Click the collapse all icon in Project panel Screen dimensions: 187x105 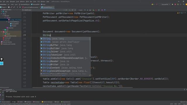tap(14, 7)
